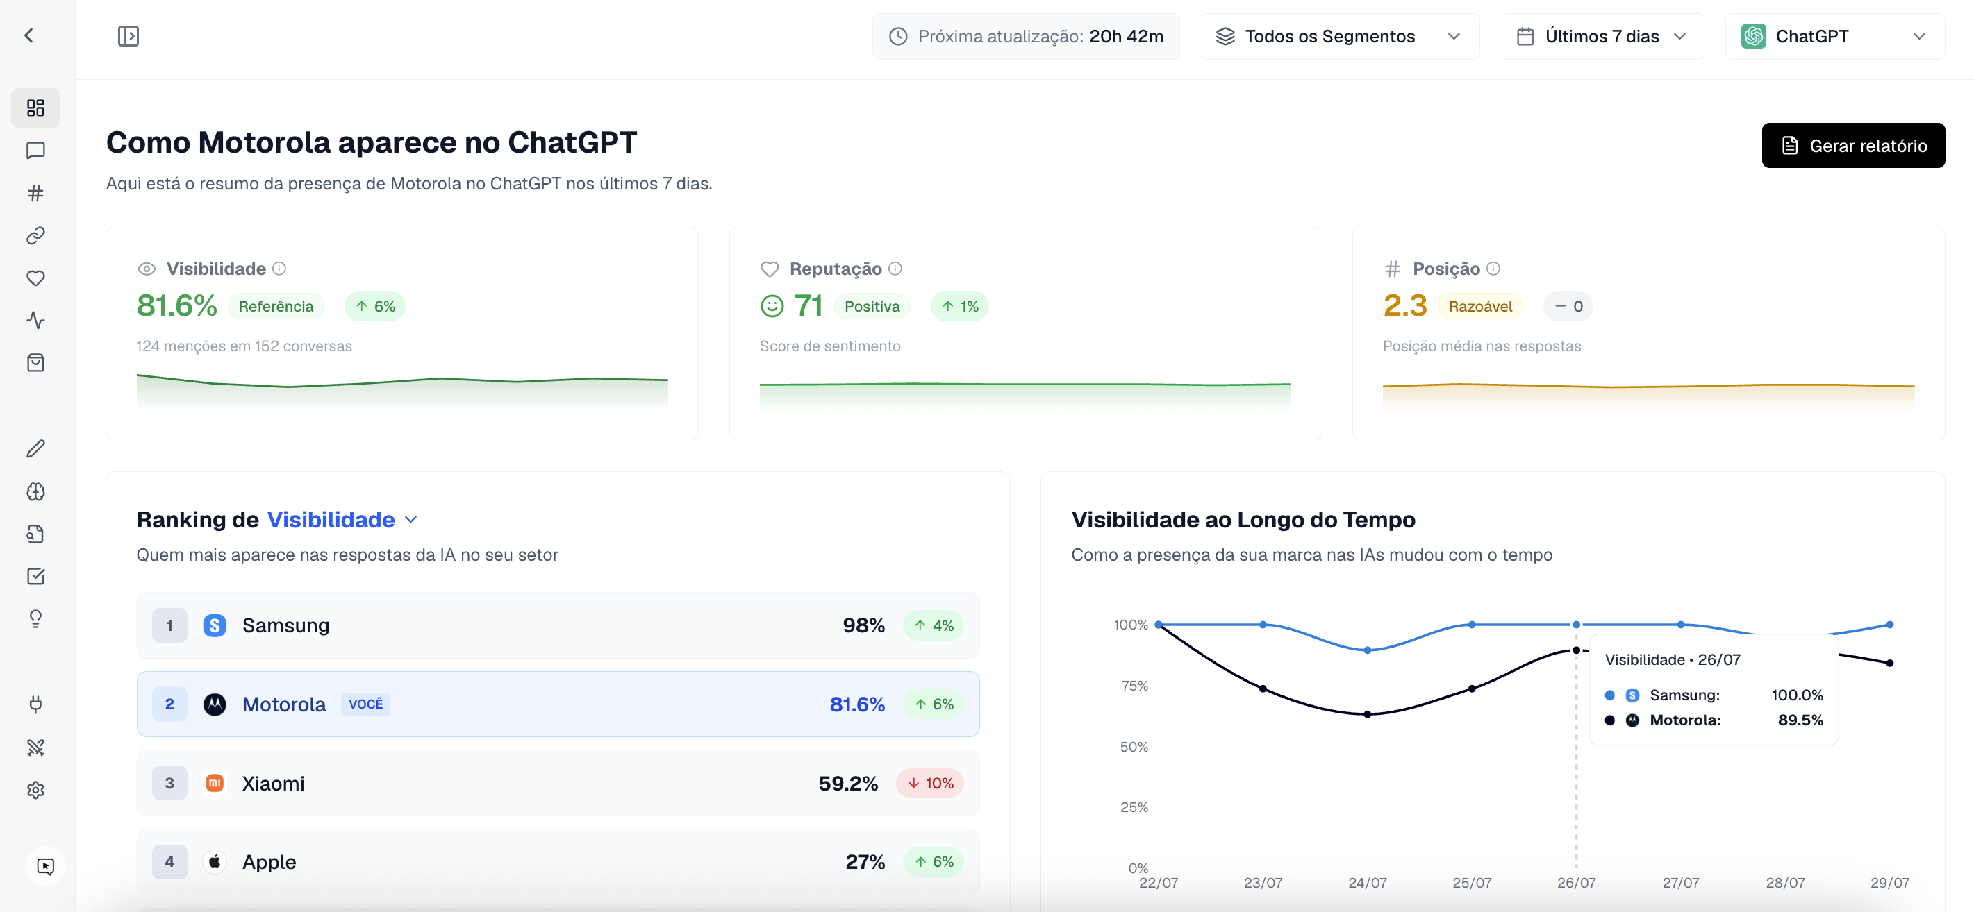
Task: Click the Xiaomi 10% decrease badge
Action: [930, 784]
